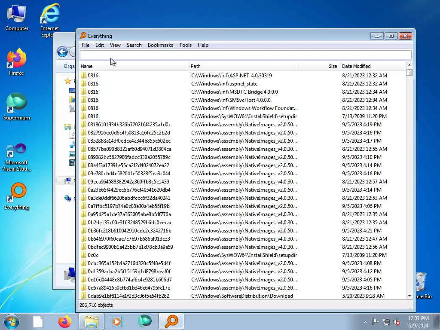Select folder 08a4f3a17391e55ca2f2d4024072ea22
The height and width of the screenshot is (330, 440).
pos(243,165)
